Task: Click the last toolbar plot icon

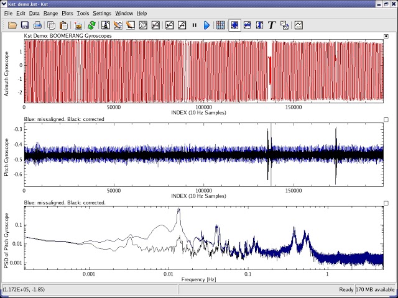Action: click(298, 25)
